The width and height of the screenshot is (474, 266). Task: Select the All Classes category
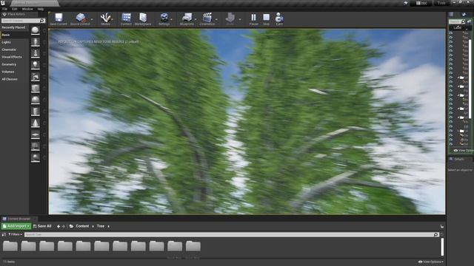coord(10,79)
